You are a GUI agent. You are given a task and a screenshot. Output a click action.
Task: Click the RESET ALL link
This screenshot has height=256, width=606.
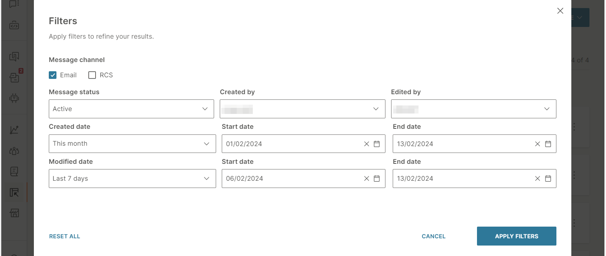click(x=65, y=237)
